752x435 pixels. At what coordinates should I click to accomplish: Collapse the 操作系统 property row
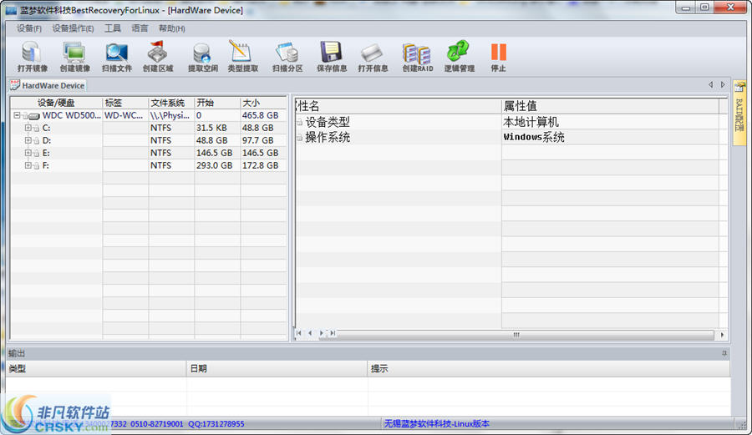click(299, 138)
